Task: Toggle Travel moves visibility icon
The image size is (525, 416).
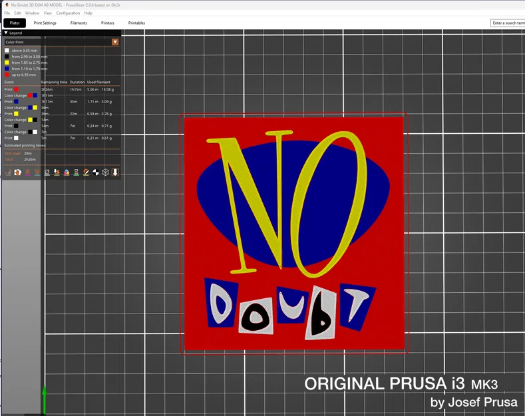Action: (x=8, y=172)
